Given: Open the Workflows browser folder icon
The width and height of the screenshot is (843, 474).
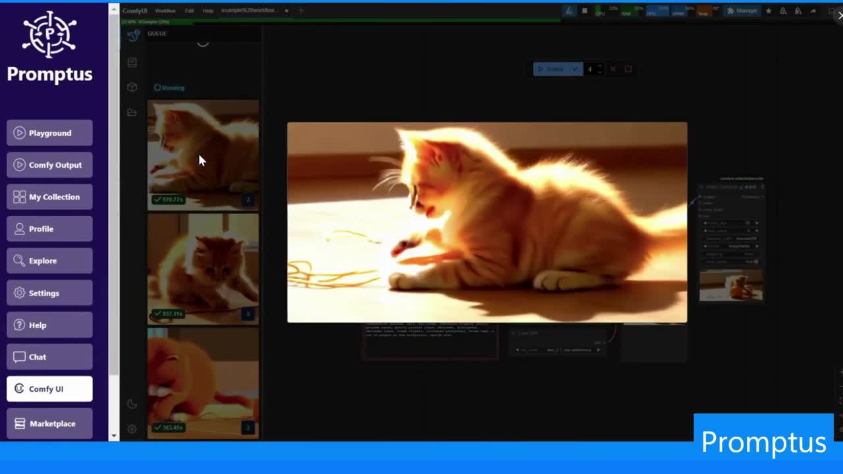Looking at the screenshot, I should [x=132, y=113].
